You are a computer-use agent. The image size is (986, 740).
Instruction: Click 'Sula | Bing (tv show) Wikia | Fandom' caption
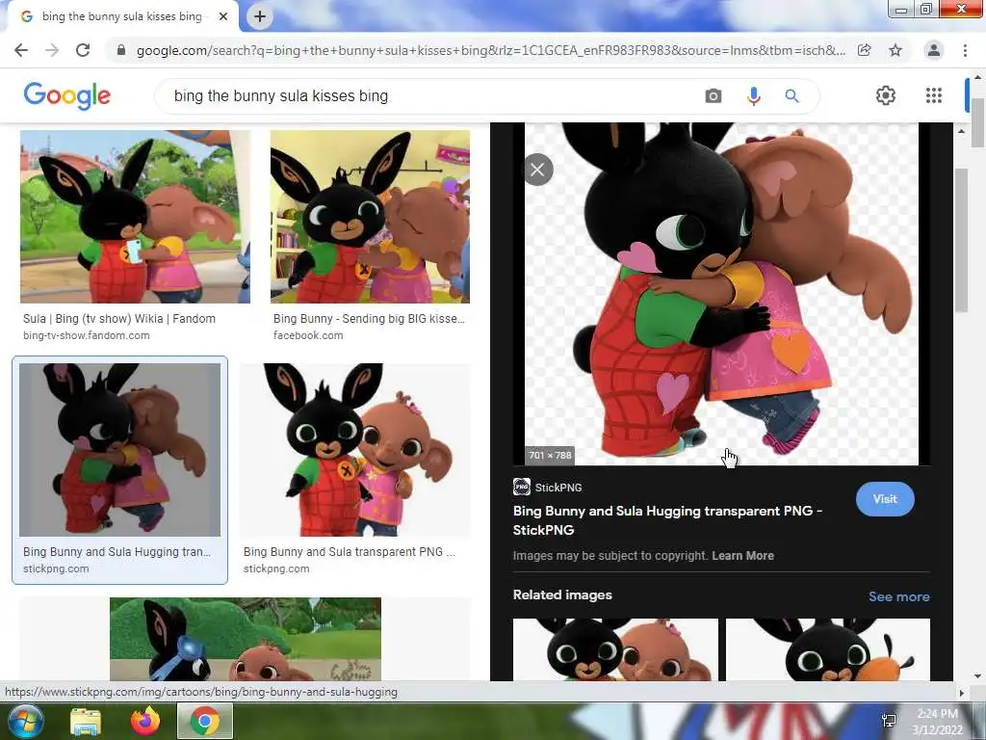coord(119,319)
